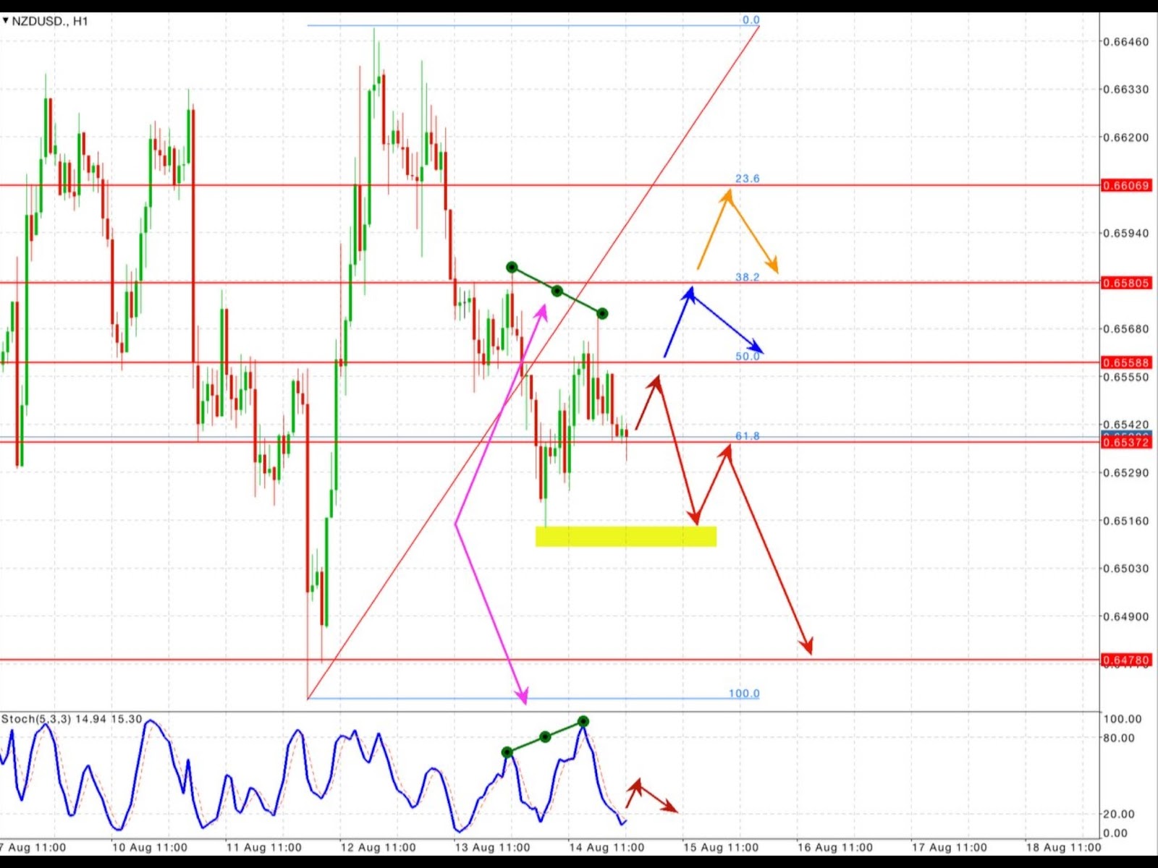Image resolution: width=1158 pixels, height=868 pixels.
Task: Click the 23.6 Fibonacci level label
Action: tap(747, 179)
